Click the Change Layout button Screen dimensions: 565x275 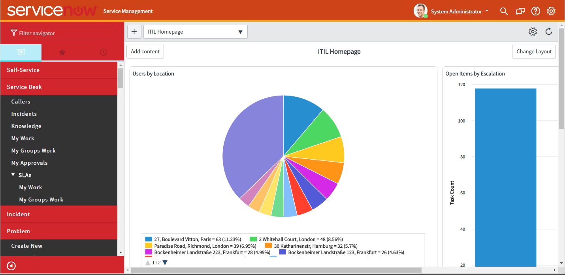pos(534,51)
